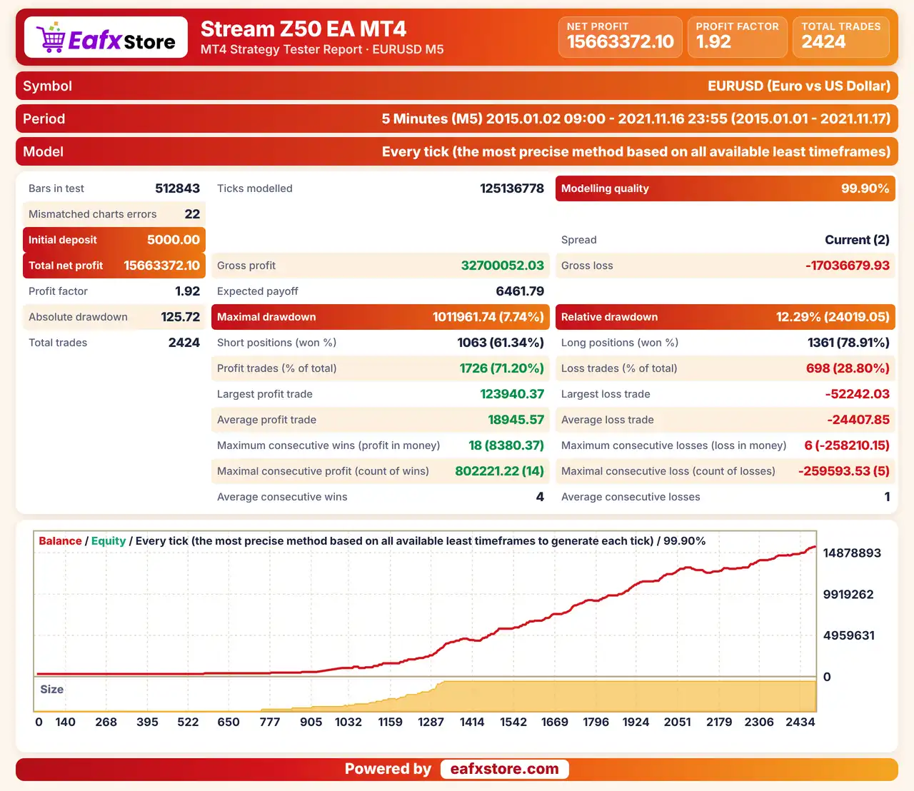Viewport: 914px width, 791px height.
Task: Click the Expected payoff value 6461.79
Action: pos(520,291)
